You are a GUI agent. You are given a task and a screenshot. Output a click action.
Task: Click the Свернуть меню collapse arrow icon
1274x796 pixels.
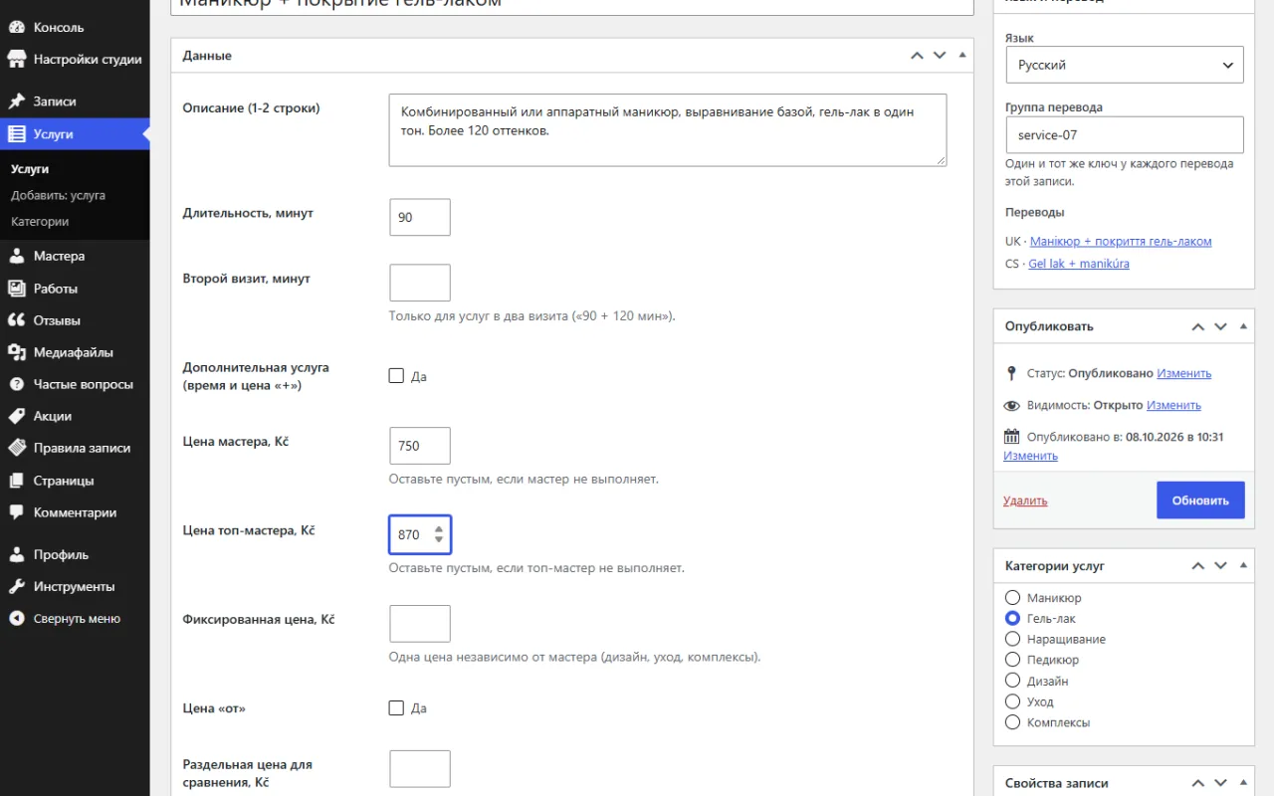pos(17,618)
